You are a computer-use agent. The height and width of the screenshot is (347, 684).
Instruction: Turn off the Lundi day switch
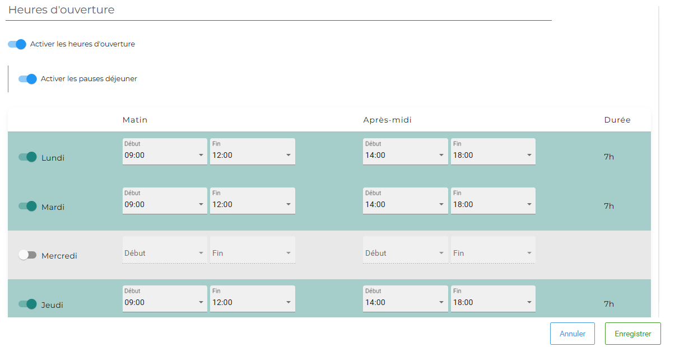(x=27, y=157)
